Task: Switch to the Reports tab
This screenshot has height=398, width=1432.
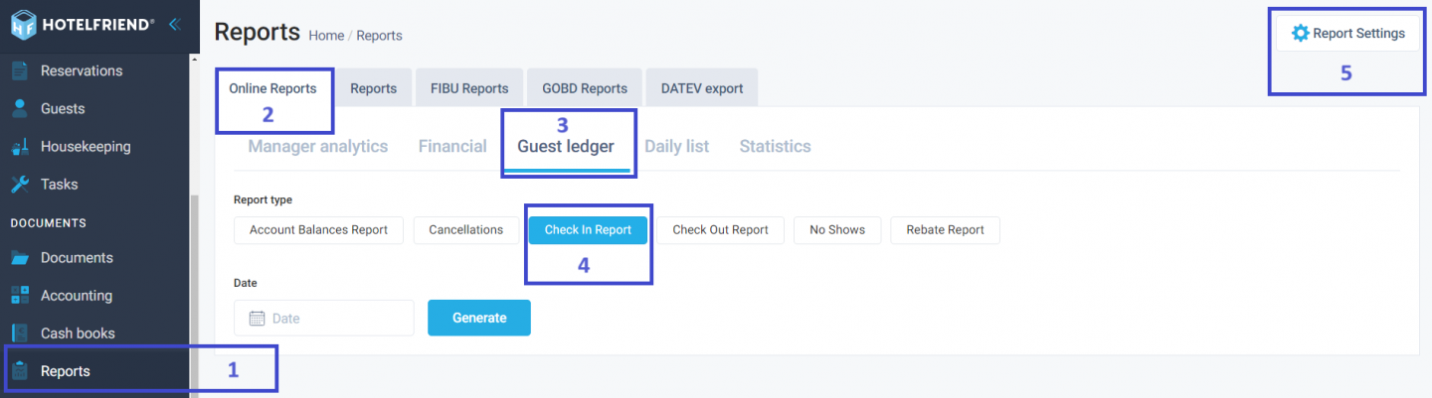Action: pyautogui.click(x=374, y=87)
